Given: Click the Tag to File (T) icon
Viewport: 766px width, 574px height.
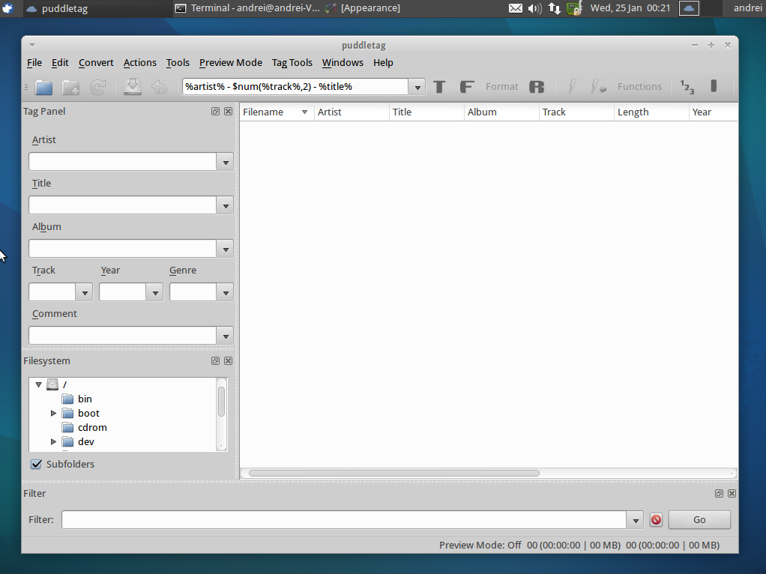Looking at the screenshot, I should (439, 87).
